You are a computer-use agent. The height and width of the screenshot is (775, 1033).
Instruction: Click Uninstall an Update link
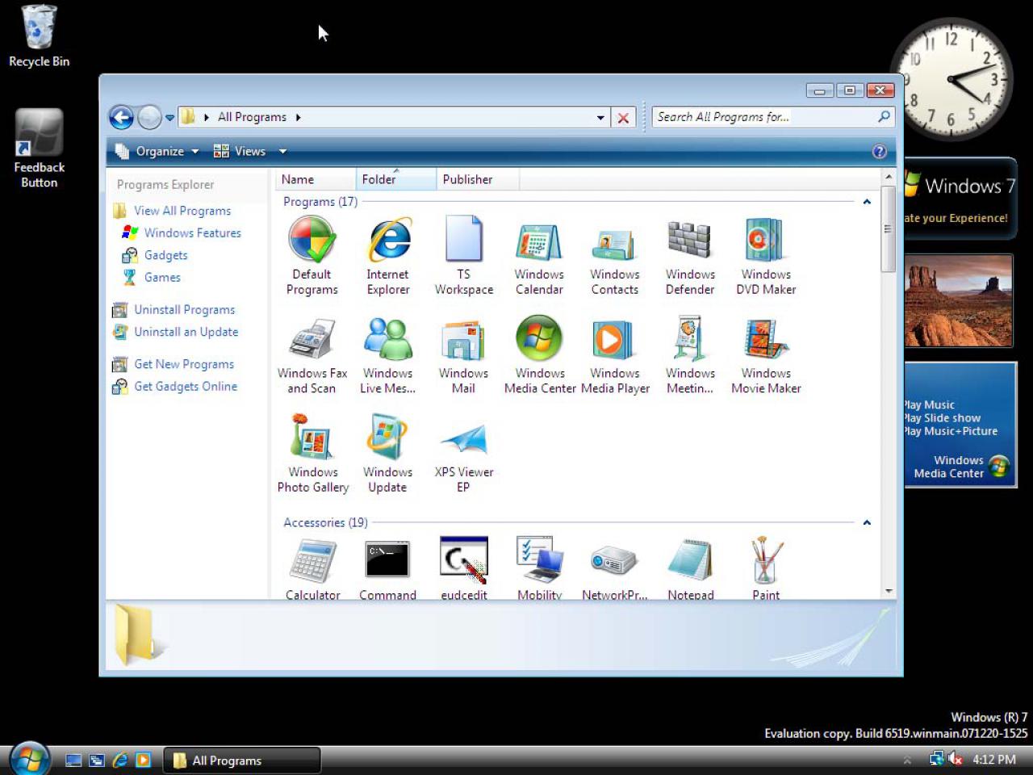coord(186,332)
